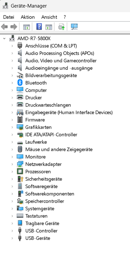The image size is (130, 256).
Task: Open the Datei menu
Action: click(9, 17)
